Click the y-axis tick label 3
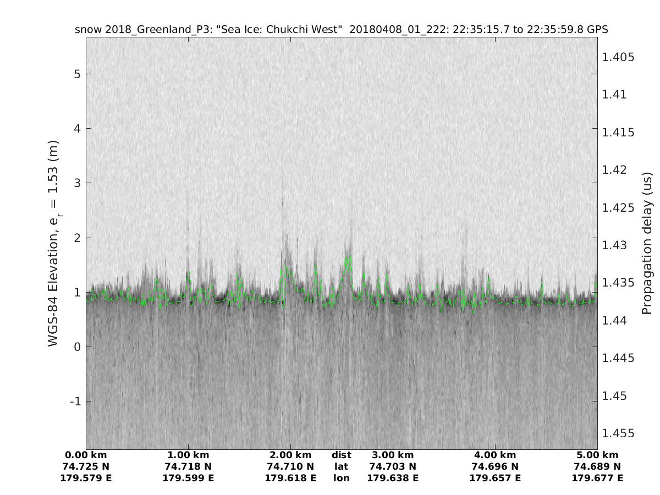This screenshot has height=495, width=660. click(78, 183)
